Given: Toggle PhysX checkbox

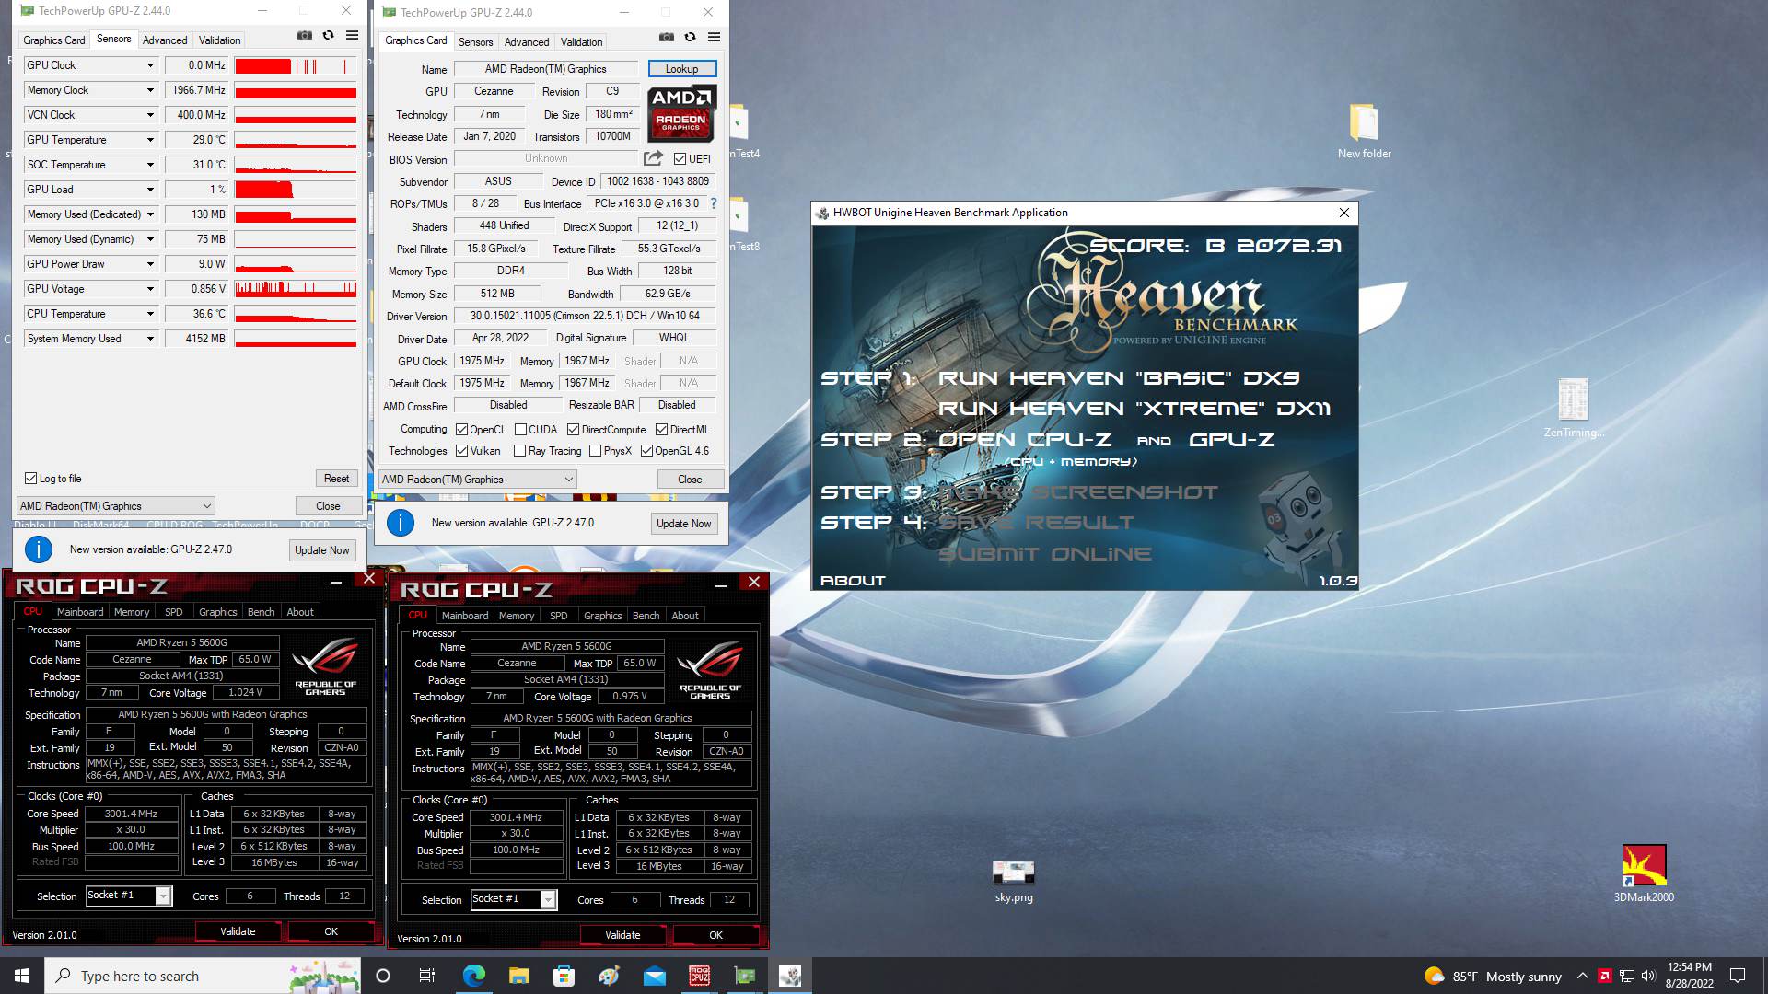Looking at the screenshot, I should point(595,451).
